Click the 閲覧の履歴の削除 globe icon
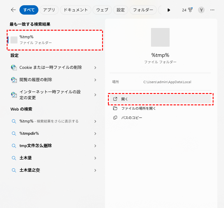The height and width of the screenshot is (208, 224). pos(14,80)
